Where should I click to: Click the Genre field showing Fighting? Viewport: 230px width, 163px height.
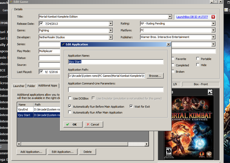[x=74, y=30]
